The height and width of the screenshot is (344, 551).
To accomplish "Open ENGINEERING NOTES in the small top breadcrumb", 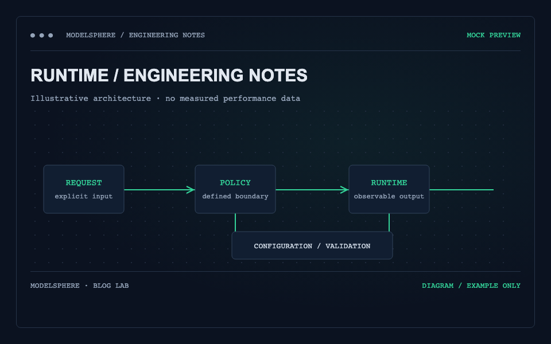I will (x=166, y=35).
